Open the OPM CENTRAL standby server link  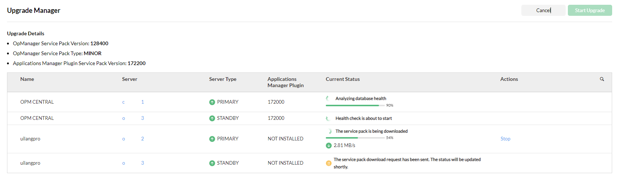[x=133, y=118]
